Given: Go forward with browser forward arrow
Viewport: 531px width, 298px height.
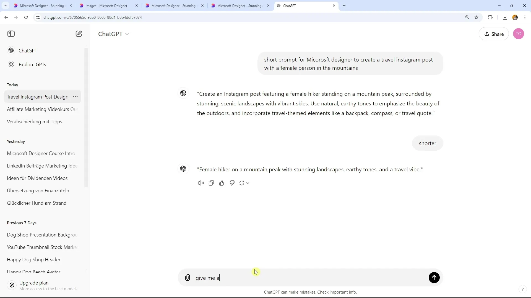Looking at the screenshot, I should [16, 17].
